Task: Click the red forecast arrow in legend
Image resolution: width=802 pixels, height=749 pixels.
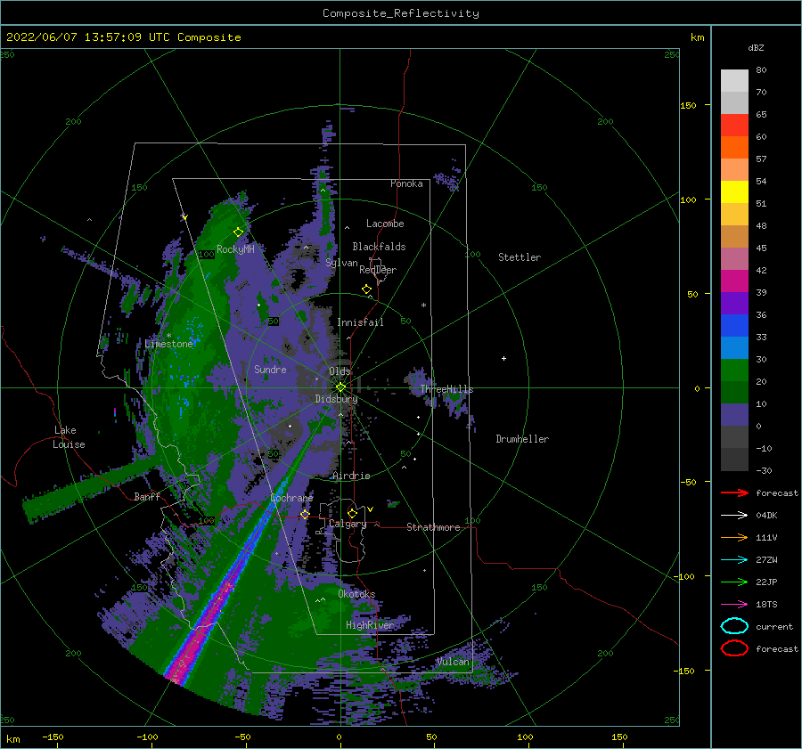Action: 734,493
